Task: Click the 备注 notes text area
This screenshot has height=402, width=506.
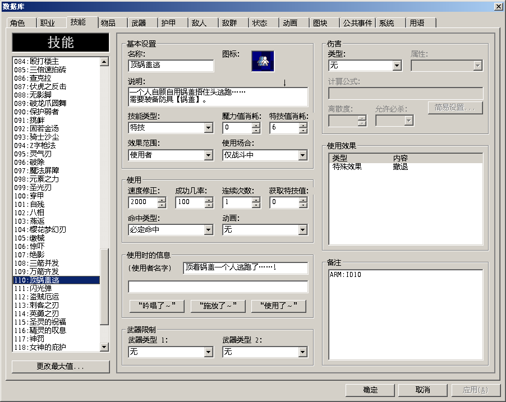Action: (406, 315)
